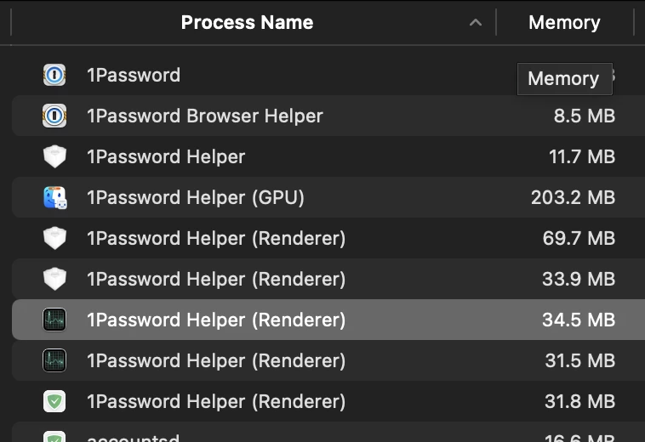Click the white shield icon beside 1Password Helper
This screenshot has height=442, width=645.
click(x=54, y=156)
